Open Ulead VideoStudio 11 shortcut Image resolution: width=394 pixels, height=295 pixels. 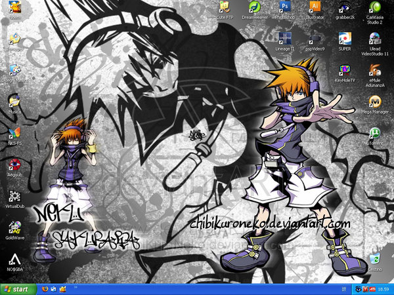coord(374,38)
